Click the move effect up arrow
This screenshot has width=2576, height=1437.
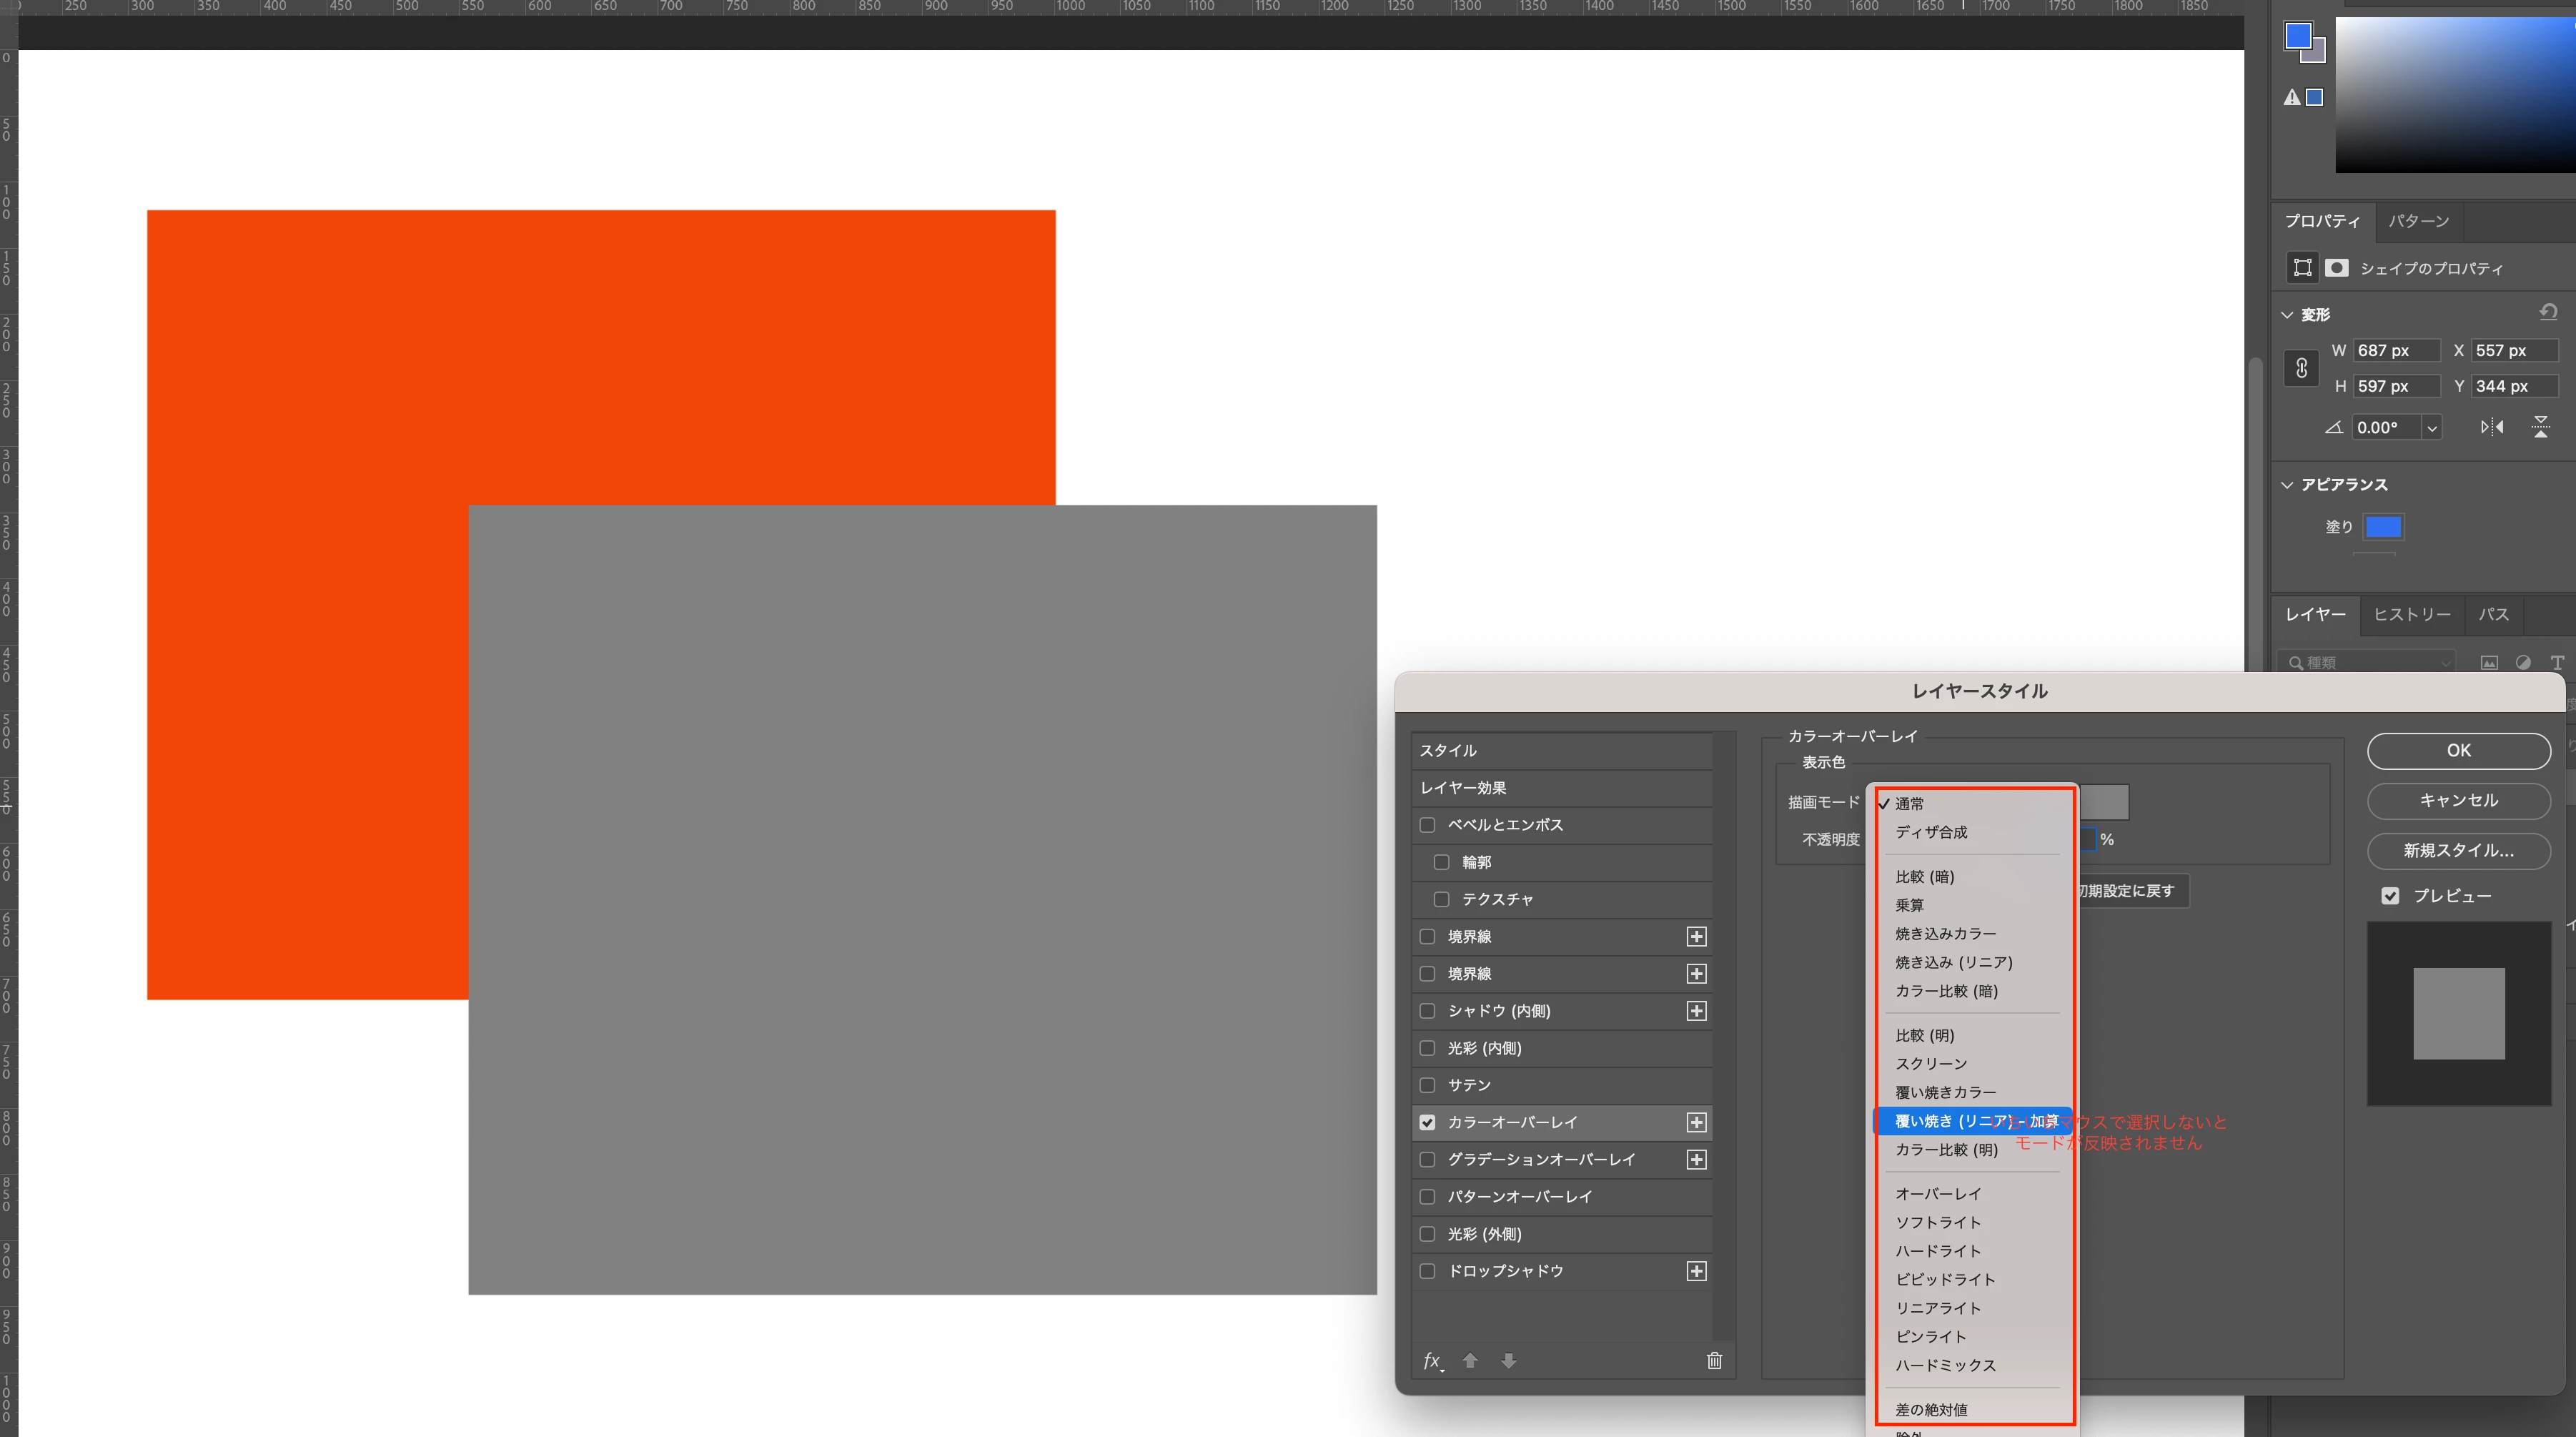[1470, 1360]
